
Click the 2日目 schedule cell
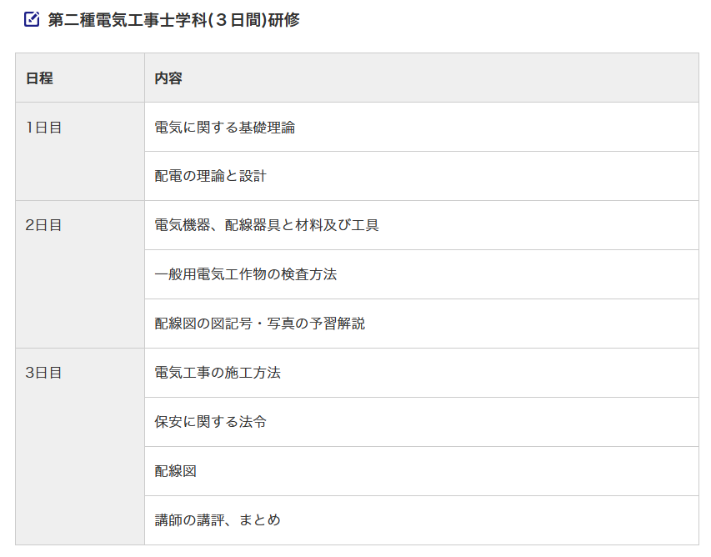coord(43,225)
